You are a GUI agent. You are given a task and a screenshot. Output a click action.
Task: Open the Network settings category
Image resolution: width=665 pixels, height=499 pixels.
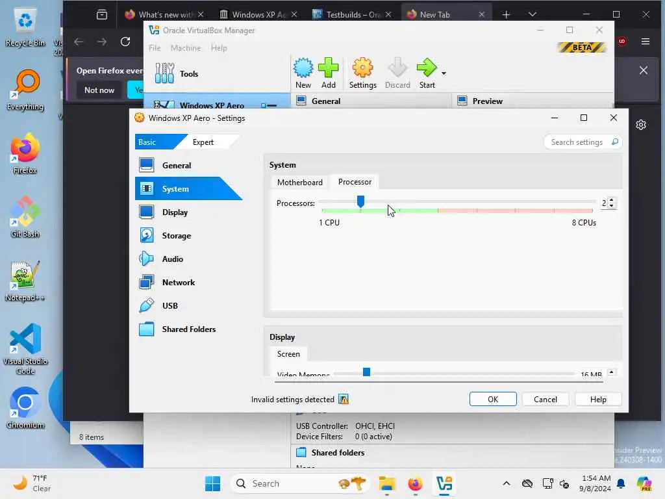(179, 282)
